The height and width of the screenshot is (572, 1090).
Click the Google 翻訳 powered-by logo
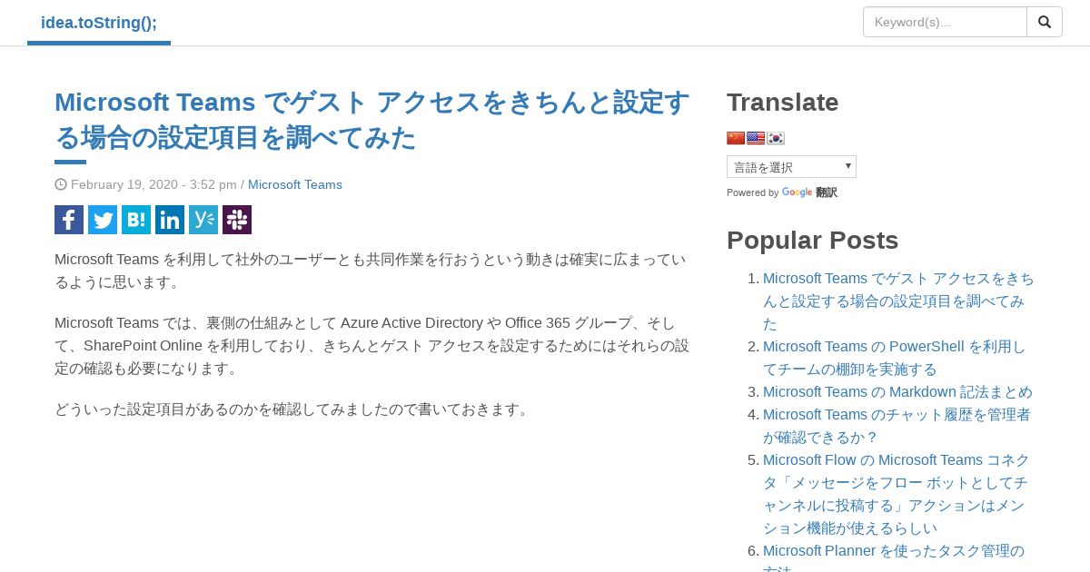[809, 192]
